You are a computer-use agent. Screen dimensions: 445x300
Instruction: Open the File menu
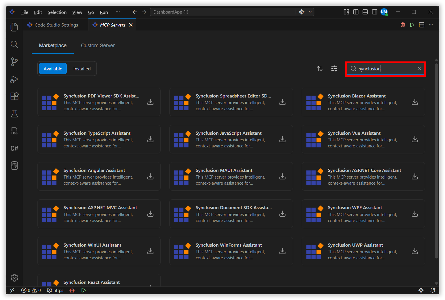[x=25, y=12]
